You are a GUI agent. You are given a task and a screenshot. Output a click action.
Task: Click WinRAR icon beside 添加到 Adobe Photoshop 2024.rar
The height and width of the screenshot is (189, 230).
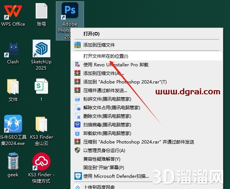tap(77, 82)
